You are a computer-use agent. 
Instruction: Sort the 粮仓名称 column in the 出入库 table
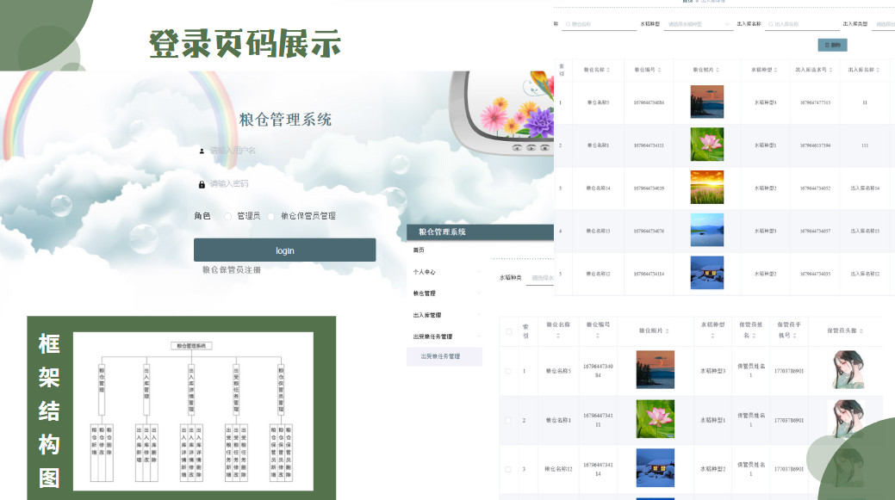click(608, 70)
